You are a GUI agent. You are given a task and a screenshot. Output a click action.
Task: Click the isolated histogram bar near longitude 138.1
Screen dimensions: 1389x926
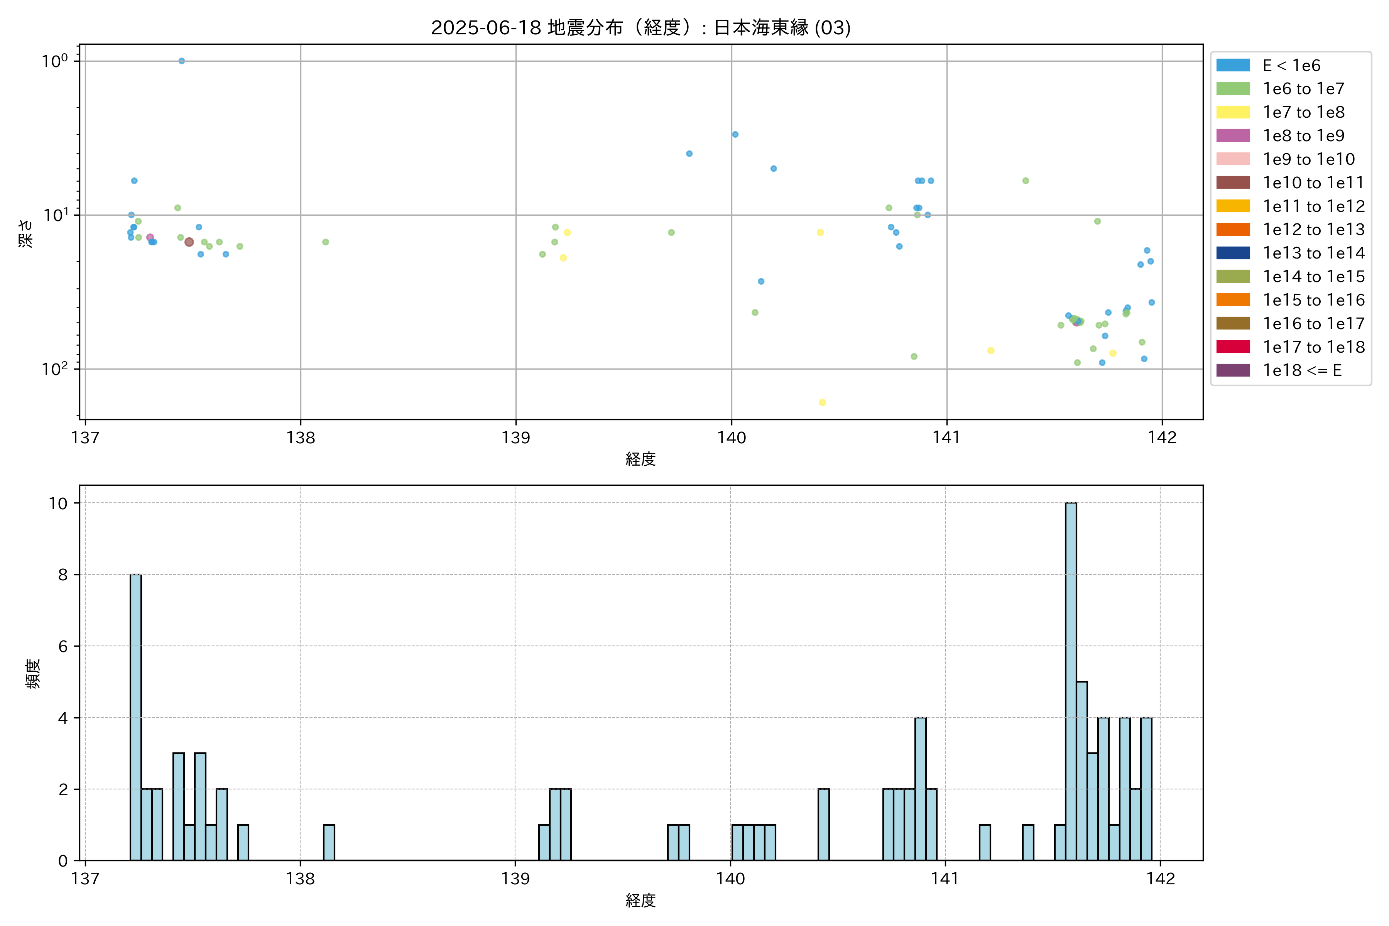click(329, 842)
